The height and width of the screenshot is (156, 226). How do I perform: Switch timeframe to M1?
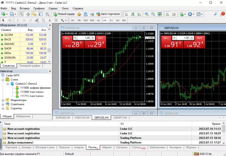pyautogui.click(x=73, y=20)
